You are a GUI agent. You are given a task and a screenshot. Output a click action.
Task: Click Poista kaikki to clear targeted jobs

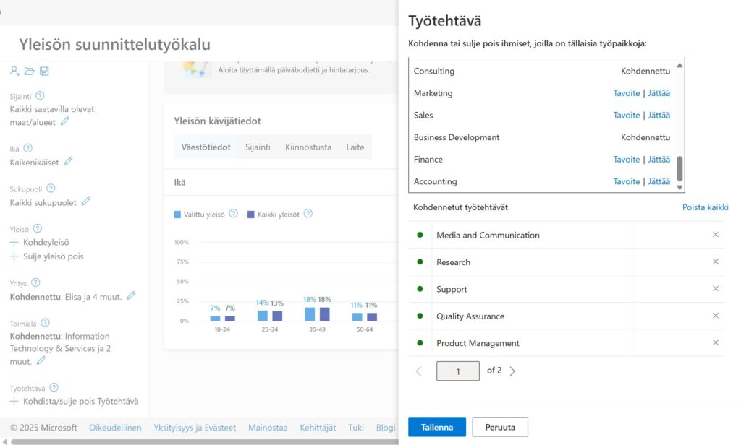(x=705, y=207)
